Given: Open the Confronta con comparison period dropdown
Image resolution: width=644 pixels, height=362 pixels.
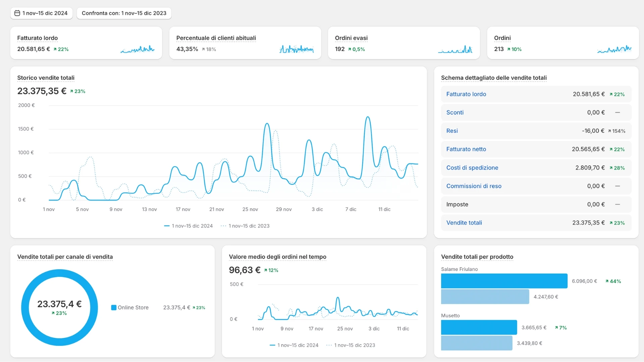Looking at the screenshot, I should point(124,13).
